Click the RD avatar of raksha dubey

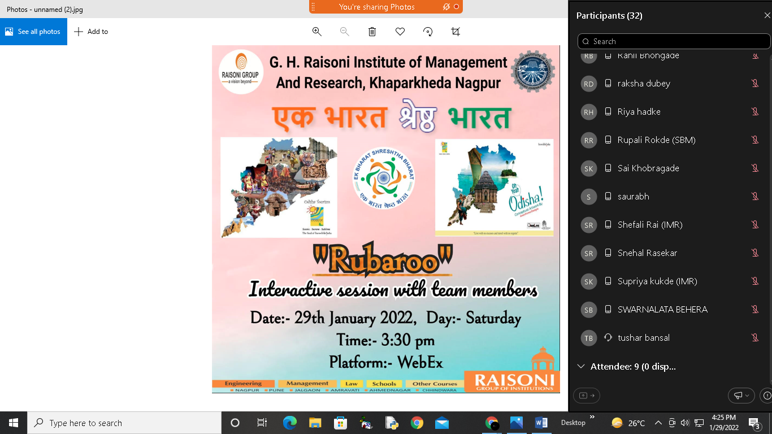[589, 84]
